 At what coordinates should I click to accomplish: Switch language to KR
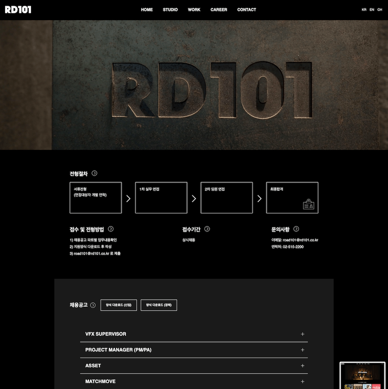(x=364, y=10)
